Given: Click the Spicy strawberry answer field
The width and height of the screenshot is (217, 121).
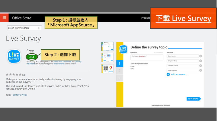Looking at the screenshot, I should [x=183, y=61].
